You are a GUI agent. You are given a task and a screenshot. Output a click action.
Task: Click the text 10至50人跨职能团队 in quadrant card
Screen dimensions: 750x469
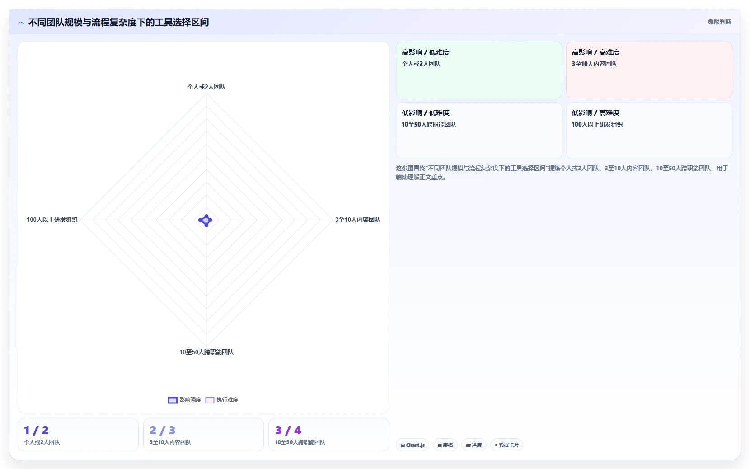click(x=429, y=124)
